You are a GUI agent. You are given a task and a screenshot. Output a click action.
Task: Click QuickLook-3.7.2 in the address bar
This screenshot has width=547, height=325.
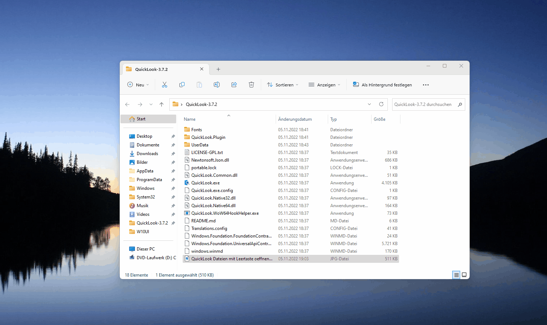coord(202,104)
